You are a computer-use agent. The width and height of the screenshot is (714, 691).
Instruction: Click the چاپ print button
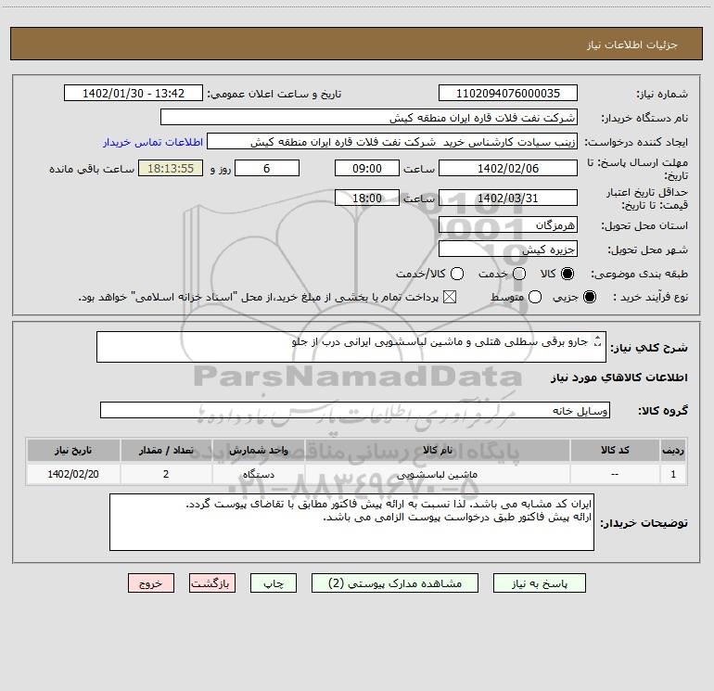(274, 583)
